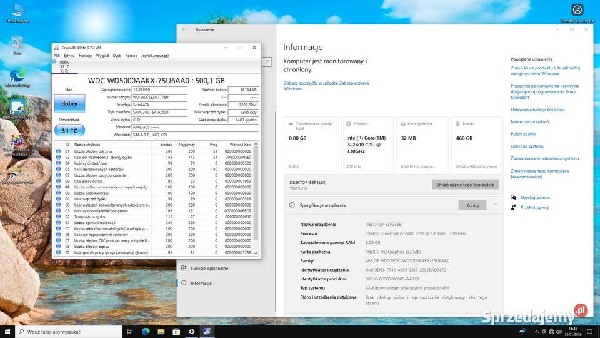600x338 pixels.
Task: Open Oczyszczanie dysku desktop shortcut
Action: [x=17, y=175]
